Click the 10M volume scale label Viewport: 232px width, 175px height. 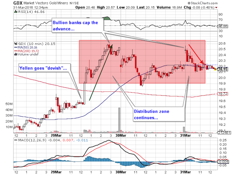(x=9, y=127)
